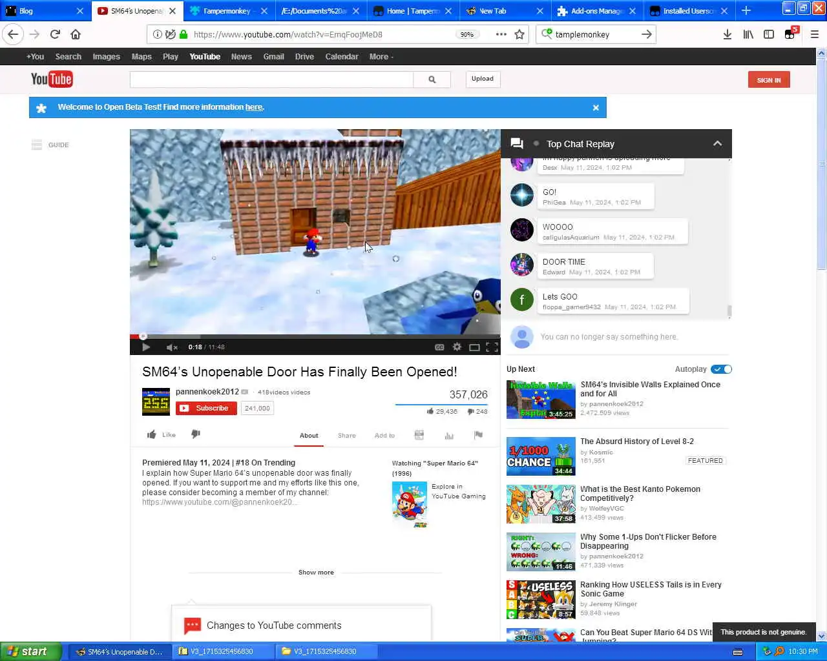827x661 pixels.
Task: Enter fullscreen video mode icon
Action: [492, 347]
